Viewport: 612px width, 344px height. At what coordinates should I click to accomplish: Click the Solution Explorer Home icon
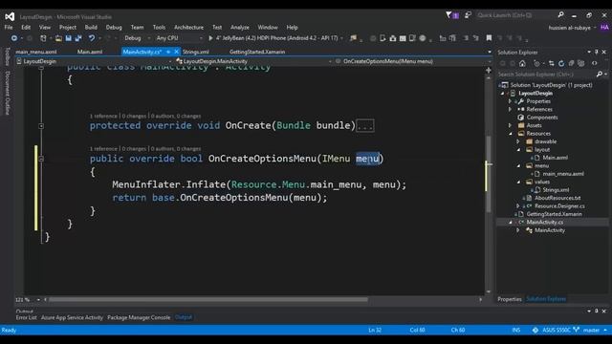(x=522, y=63)
